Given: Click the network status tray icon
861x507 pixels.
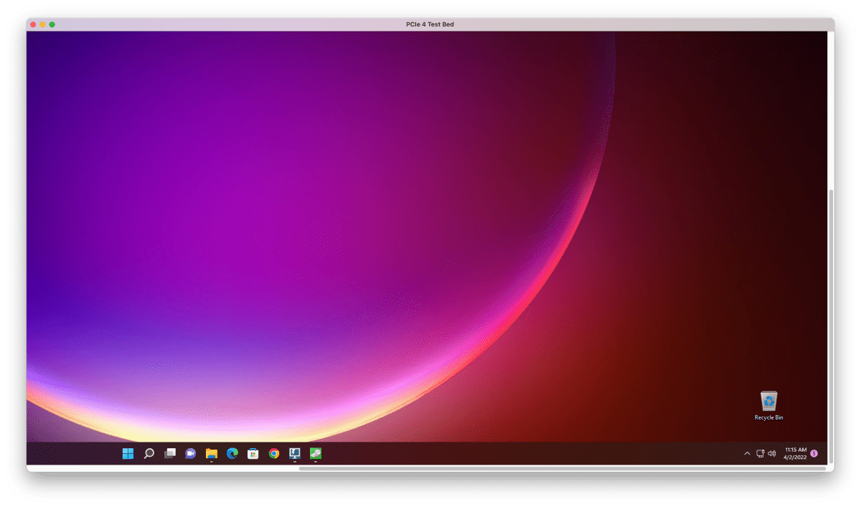Looking at the screenshot, I should tap(760, 453).
